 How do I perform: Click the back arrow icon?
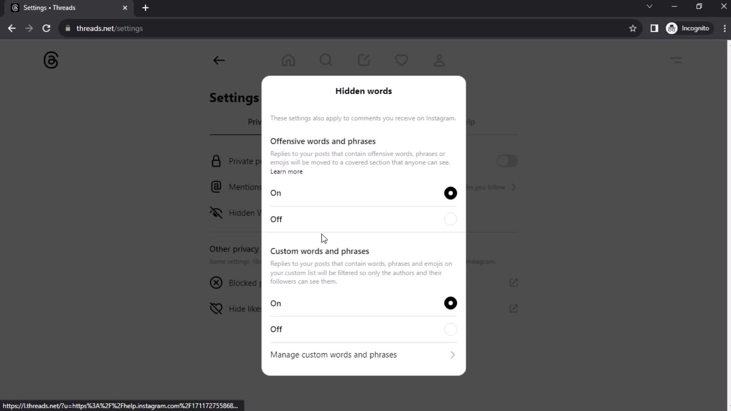click(219, 60)
